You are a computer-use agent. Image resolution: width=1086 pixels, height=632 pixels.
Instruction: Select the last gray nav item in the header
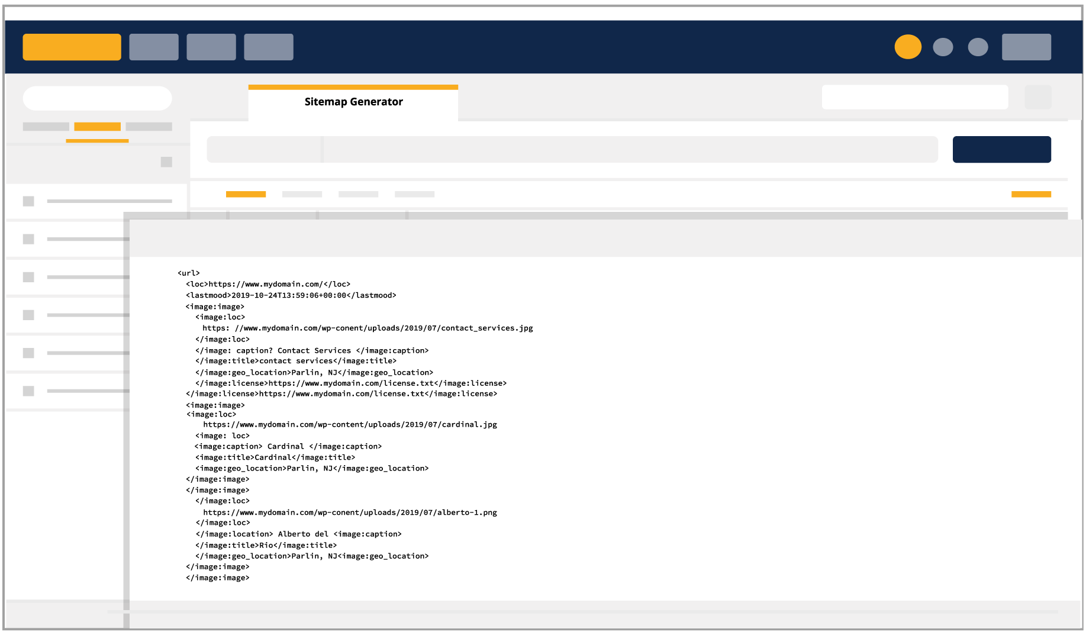coord(269,47)
